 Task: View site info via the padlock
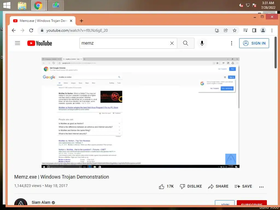pos(42,30)
